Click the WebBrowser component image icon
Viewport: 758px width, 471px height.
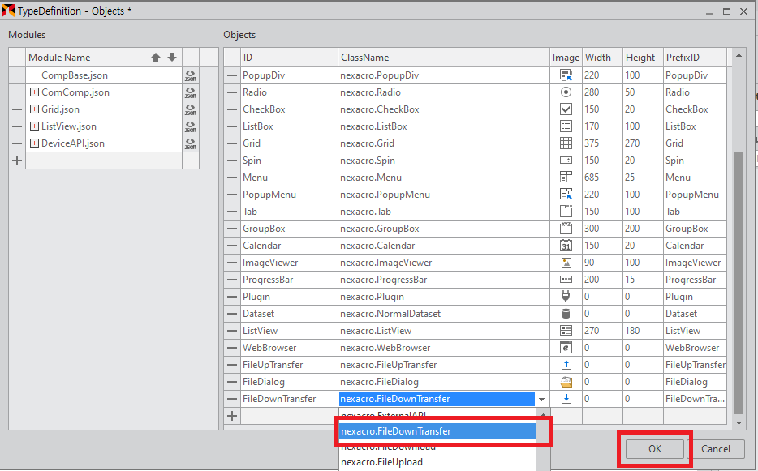click(x=566, y=348)
